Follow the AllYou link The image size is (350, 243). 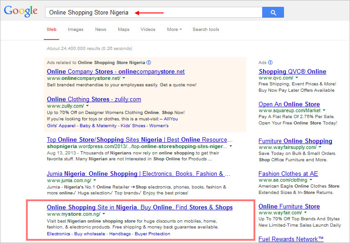pyautogui.click(x=171, y=119)
